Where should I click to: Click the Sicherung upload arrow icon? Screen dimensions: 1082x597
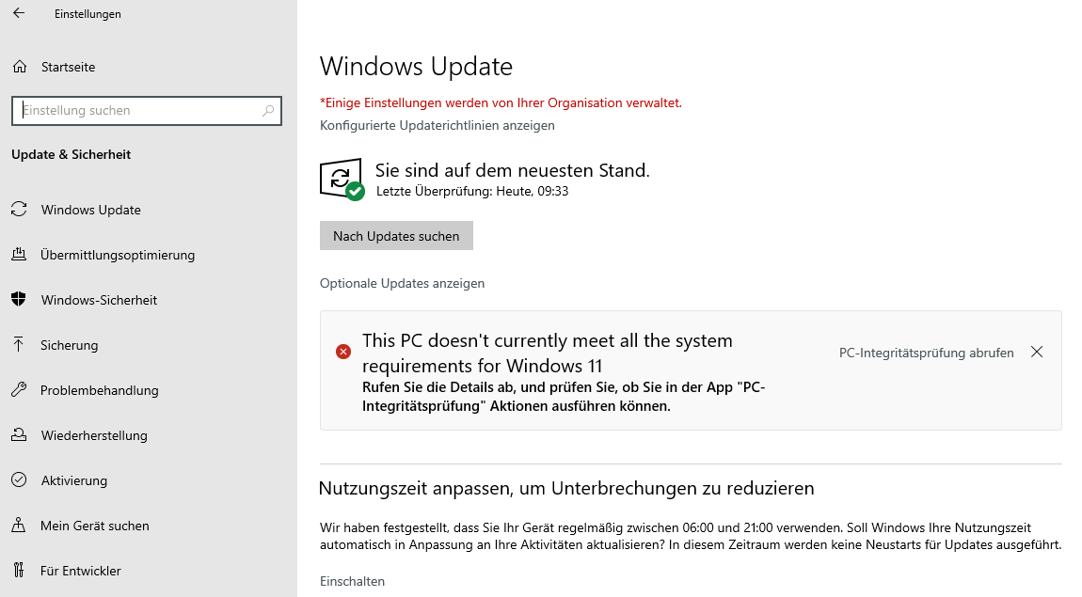click(19, 345)
